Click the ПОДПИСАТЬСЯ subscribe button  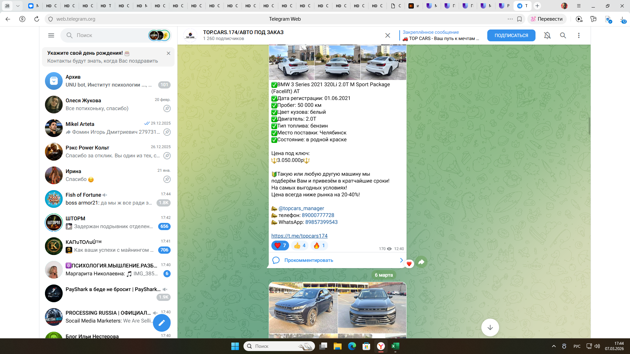(x=511, y=35)
